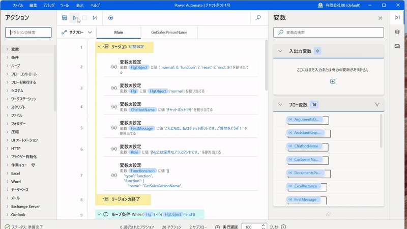Switch to GetSalesPersonName tab
Screen dimensions: 407x229
(169, 32)
